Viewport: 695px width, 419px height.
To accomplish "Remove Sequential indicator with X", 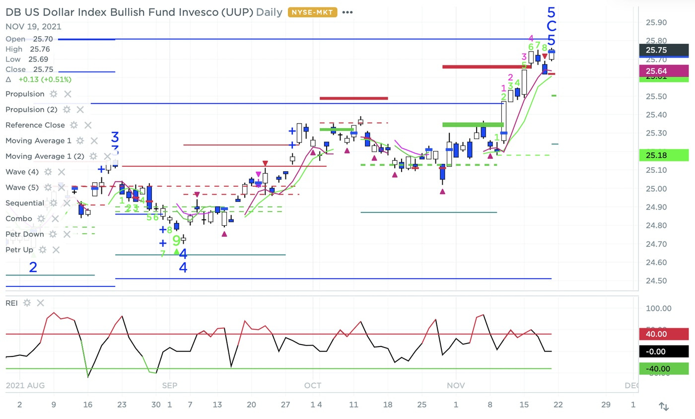I will [x=67, y=203].
